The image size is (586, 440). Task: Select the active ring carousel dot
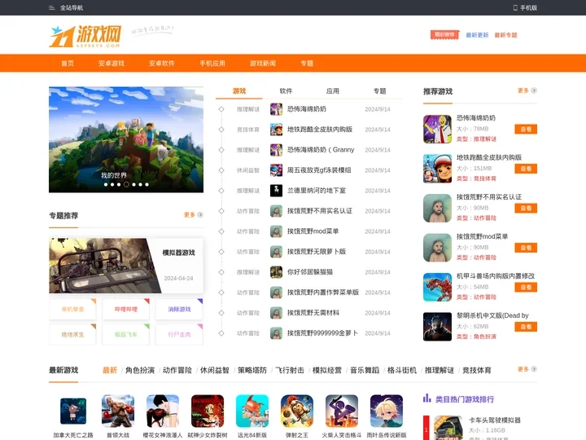[x=126, y=184]
